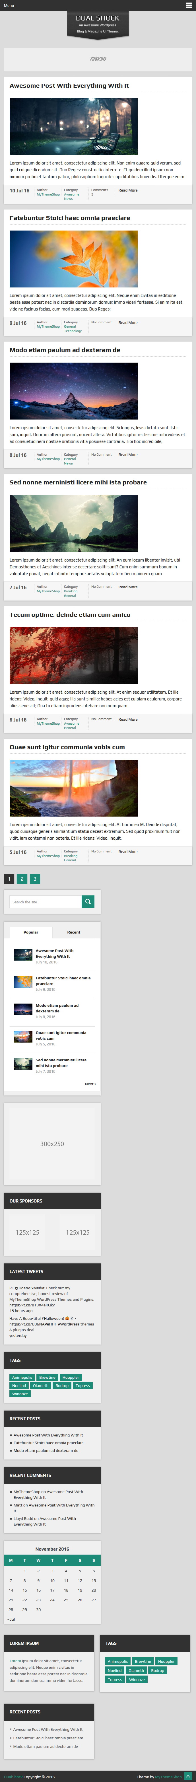
Task: Open the 300x250 ad placeholder
Action: tap(52, 1144)
